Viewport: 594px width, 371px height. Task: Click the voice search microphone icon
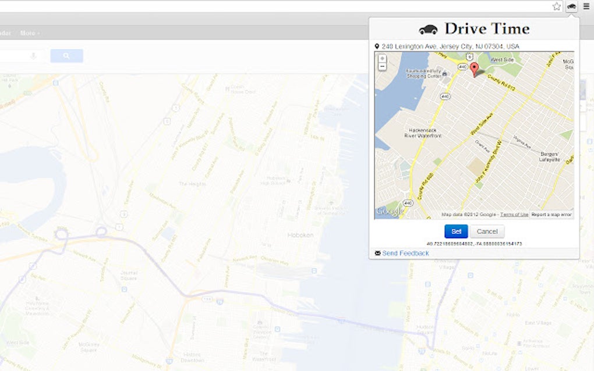click(33, 55)
